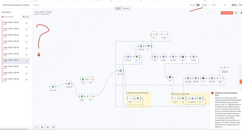Click the fit-to-view canvas icon
The height and width of the screenshot is (130, 242).
[36, 127]
